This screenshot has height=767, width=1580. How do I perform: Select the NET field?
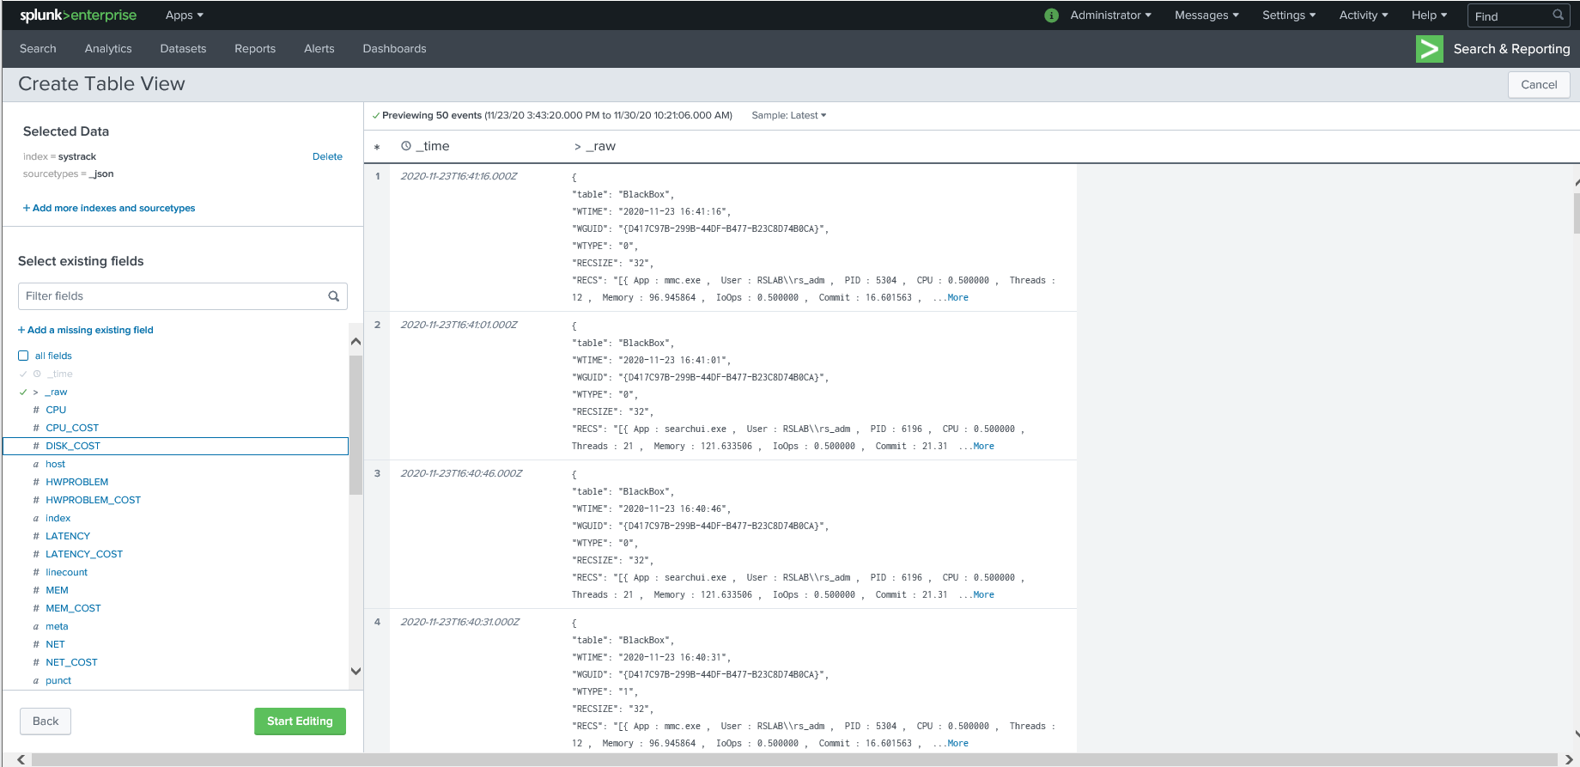[55, 644]
